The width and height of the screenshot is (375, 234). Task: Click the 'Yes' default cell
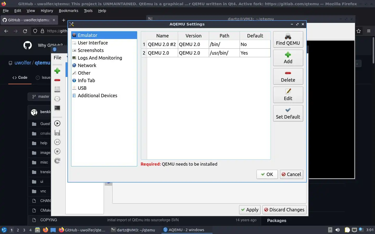click(255, 53)
